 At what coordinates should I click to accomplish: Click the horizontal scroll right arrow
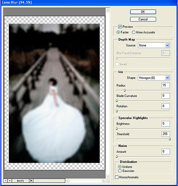(103, 181)
